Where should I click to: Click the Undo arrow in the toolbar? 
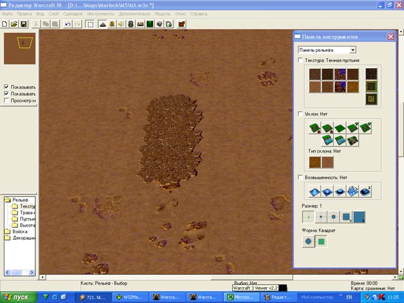(x=67, y=24)
